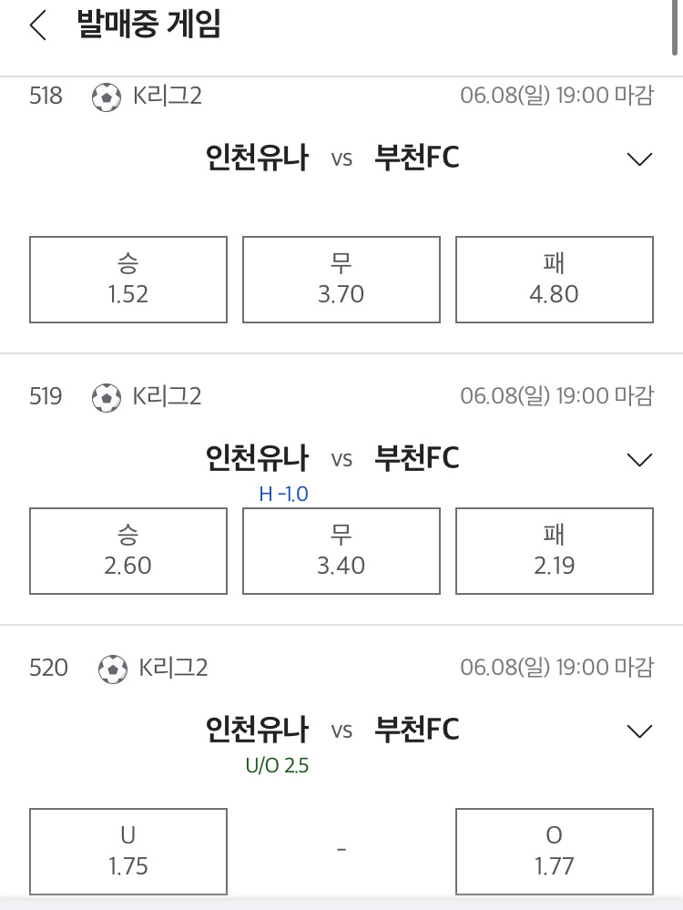Expand game 519 handicap match details chevron

[x=639, y=460]
